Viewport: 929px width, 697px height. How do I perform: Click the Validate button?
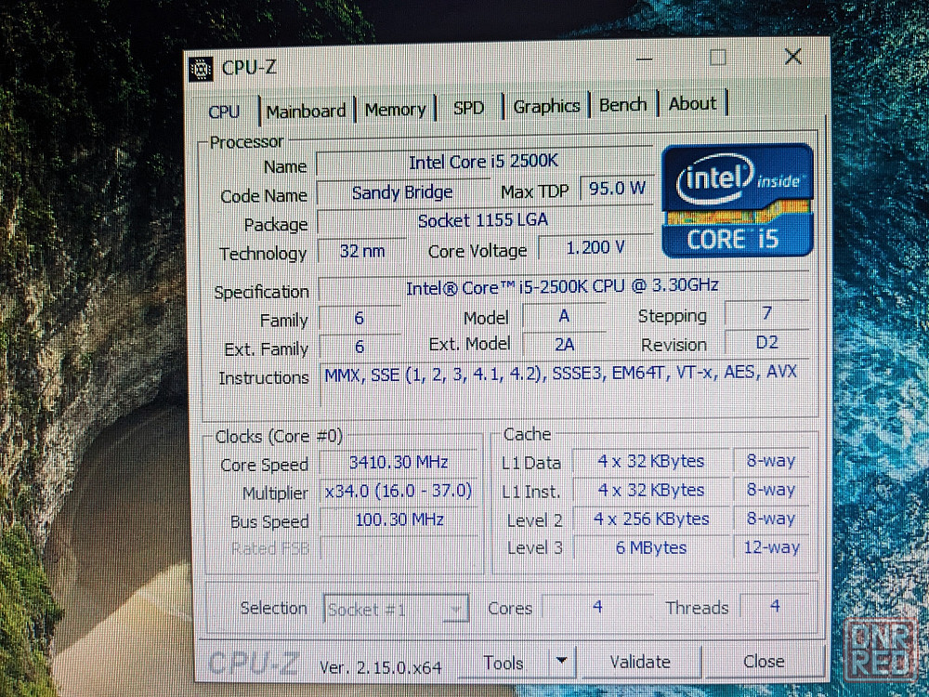click(640, 662)
